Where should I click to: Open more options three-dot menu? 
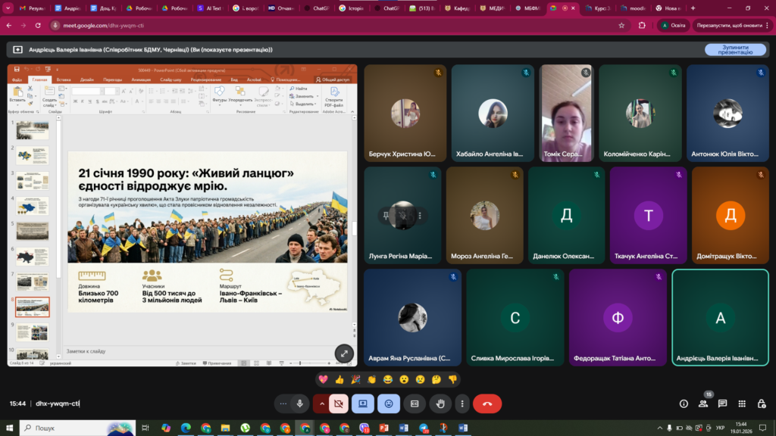point(462,403)
